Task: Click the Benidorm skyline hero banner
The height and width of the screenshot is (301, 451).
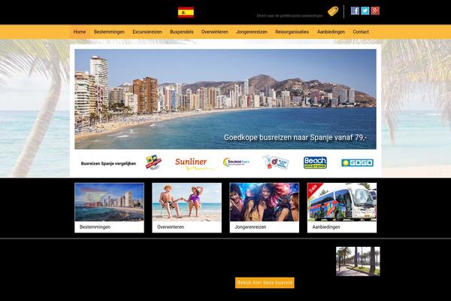Action: 225,99
